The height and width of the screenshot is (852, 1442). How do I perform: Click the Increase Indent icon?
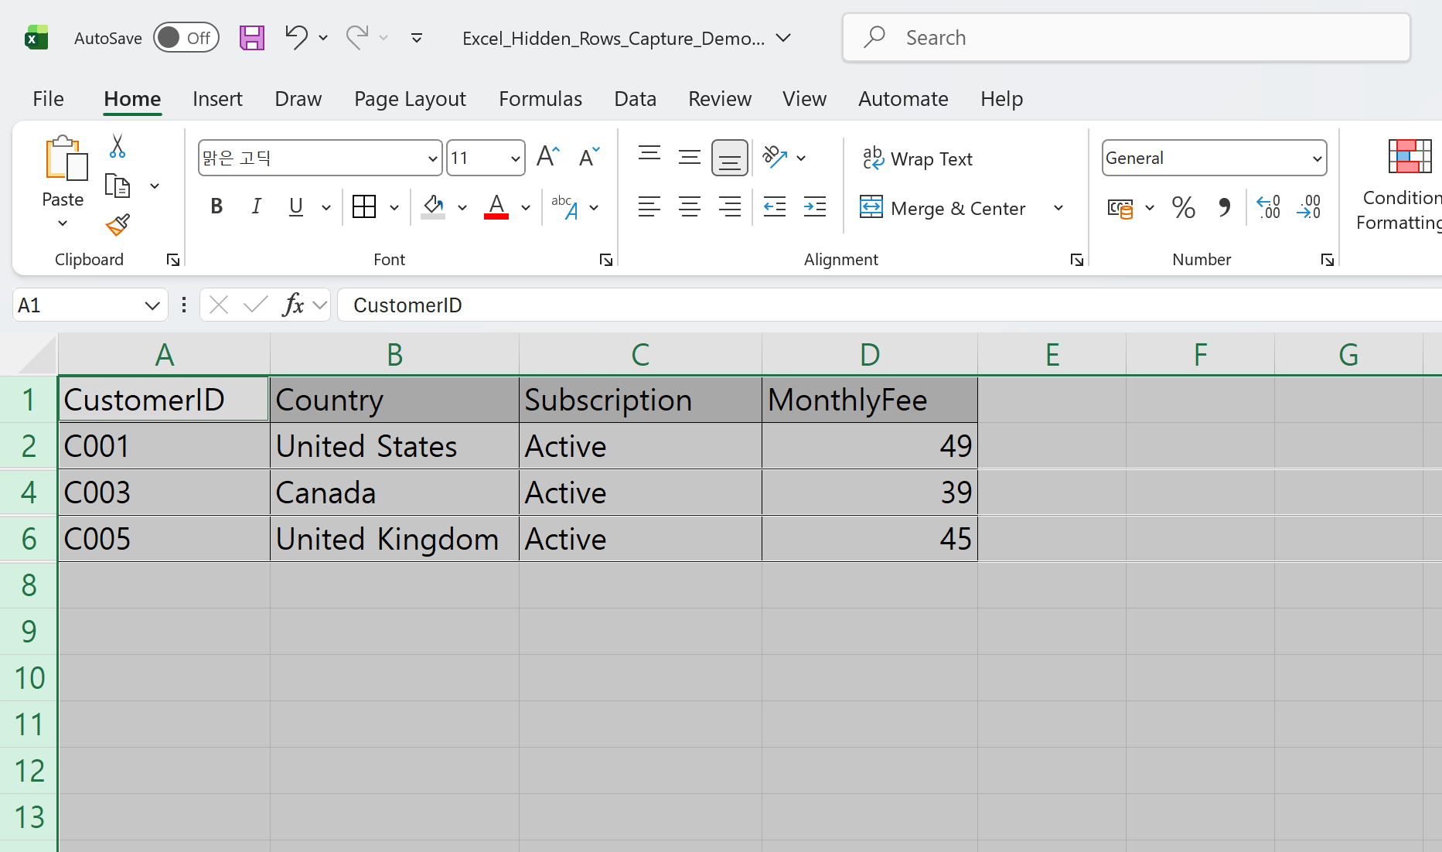coord(814,207)
